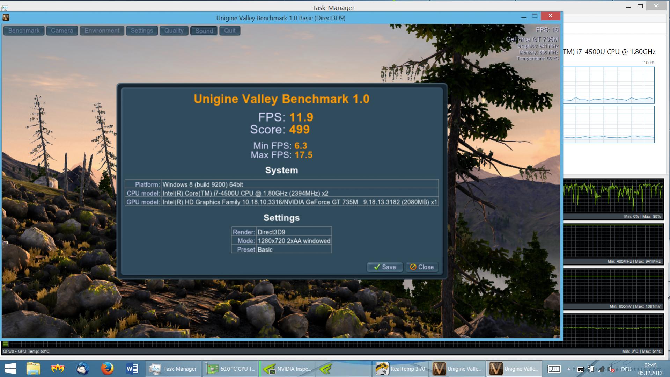This screenshot has width=670, height=377.
Task: Switch to RealTemp 3.70 taskbar button
Action: pos(400,369)
